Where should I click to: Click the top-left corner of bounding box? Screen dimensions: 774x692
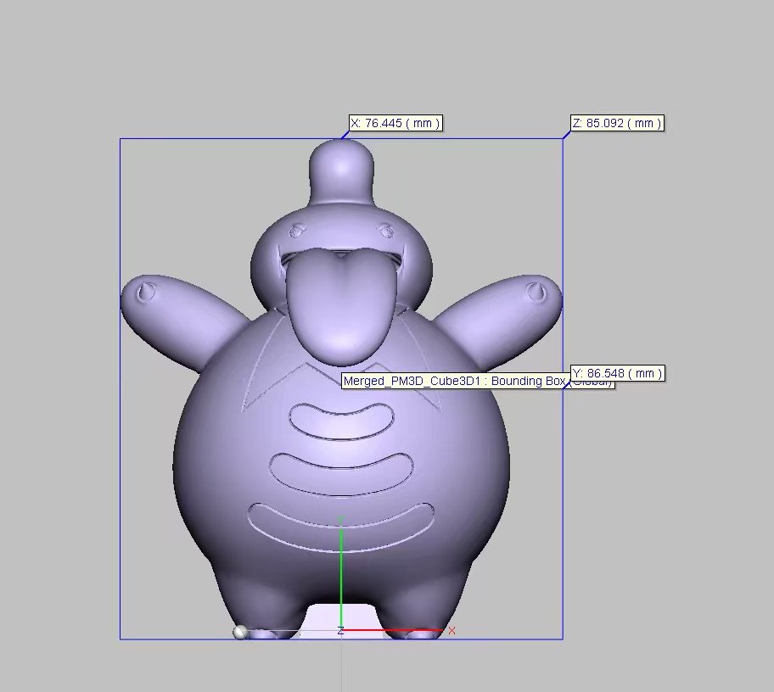pos(121,139)
